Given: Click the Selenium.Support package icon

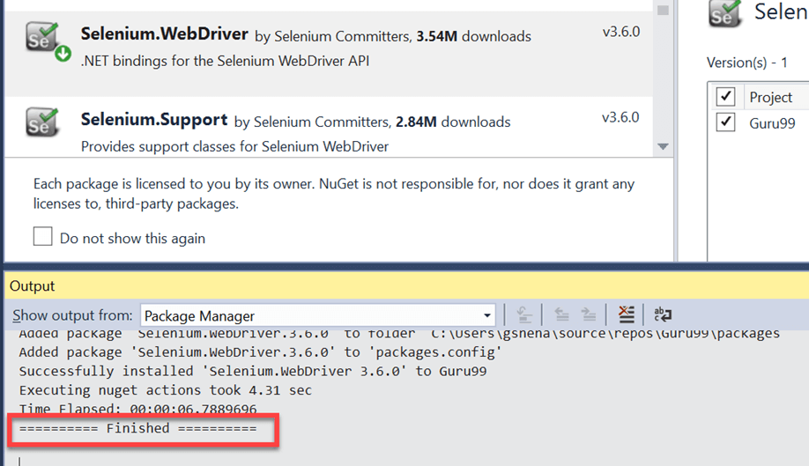Looking at the screenshot, I should click(x=44, y=123).
